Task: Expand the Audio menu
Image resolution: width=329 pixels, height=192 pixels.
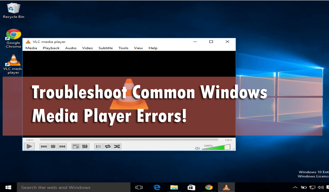Action: 70,48
